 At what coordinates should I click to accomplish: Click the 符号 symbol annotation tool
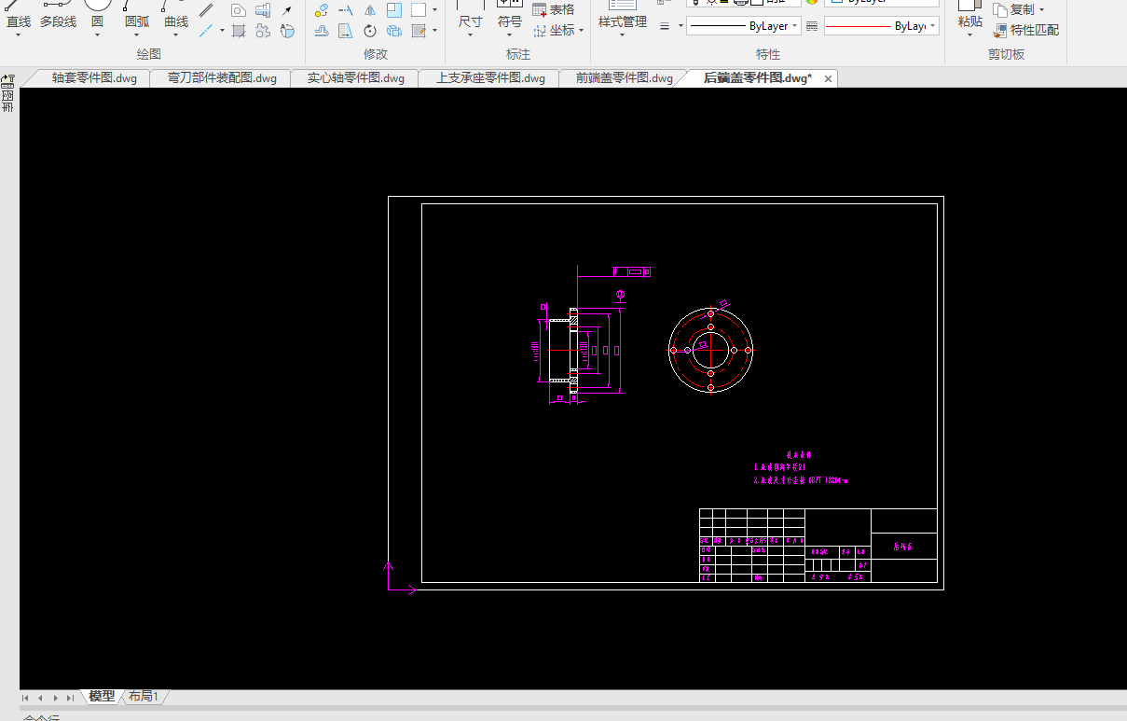click(510, 21)
